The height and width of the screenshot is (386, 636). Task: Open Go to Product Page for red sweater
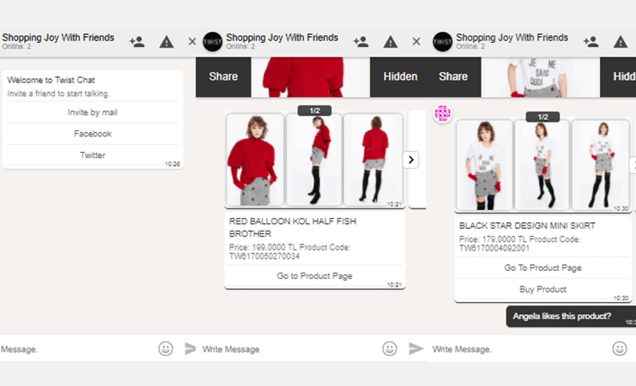(x=314, y=276)
